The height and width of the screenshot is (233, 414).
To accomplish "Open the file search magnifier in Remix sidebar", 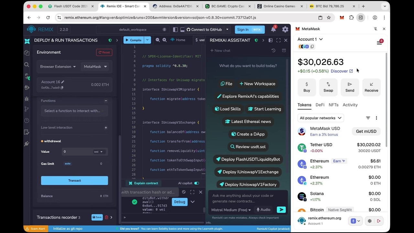I will [27, 65].
